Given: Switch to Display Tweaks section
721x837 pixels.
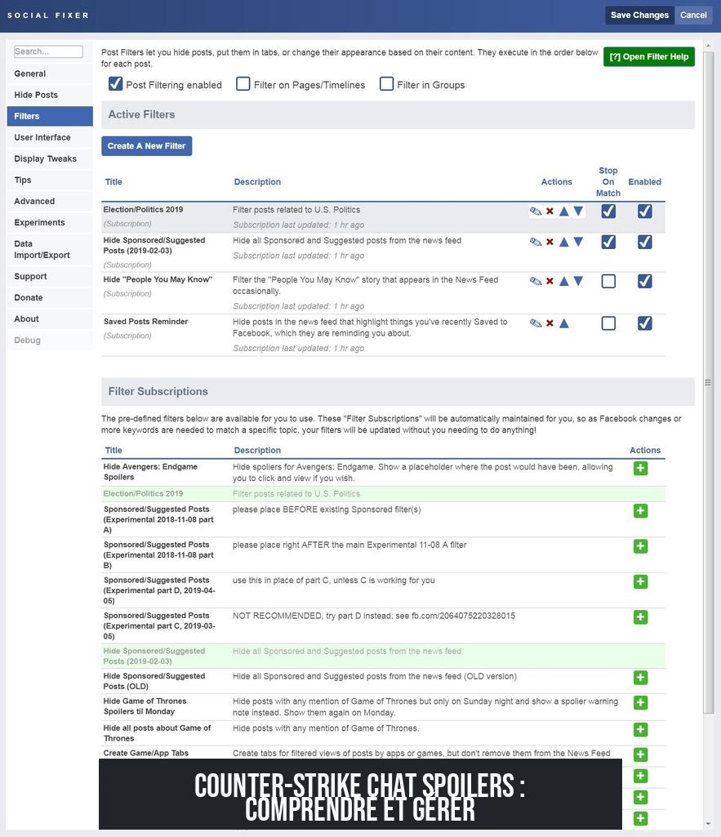Looking at the screenshot, I should pos(50,159).
